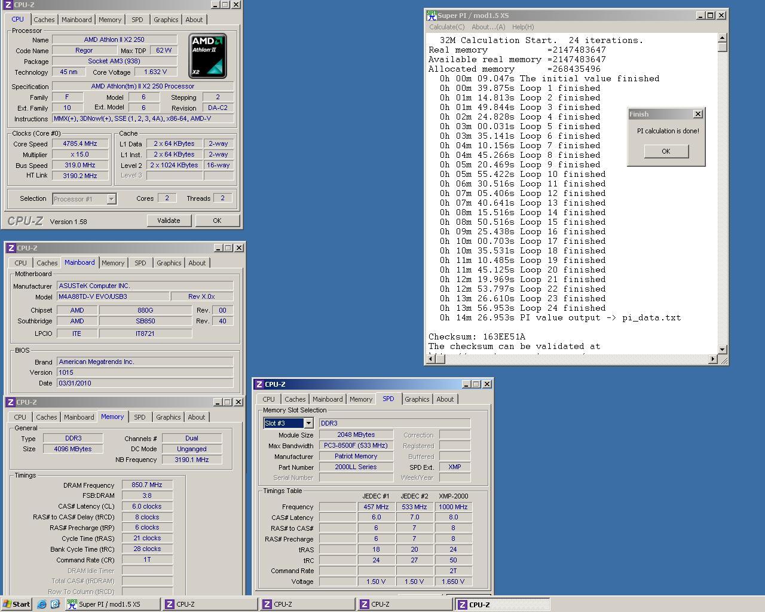
Task: Open the Processor #1 selection dropdown
Action: (111, 199)
